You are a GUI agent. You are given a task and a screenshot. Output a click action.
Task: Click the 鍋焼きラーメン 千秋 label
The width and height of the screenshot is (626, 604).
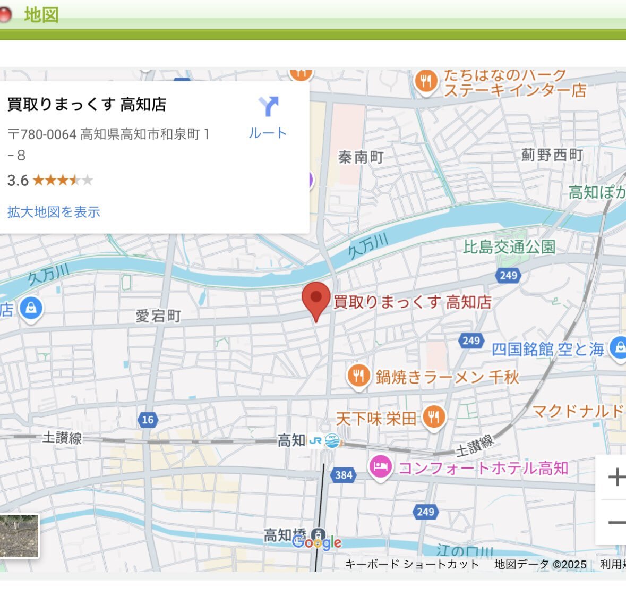click(448, 377)
